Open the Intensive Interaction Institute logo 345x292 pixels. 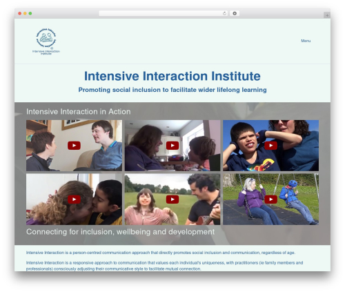(46, 41)
